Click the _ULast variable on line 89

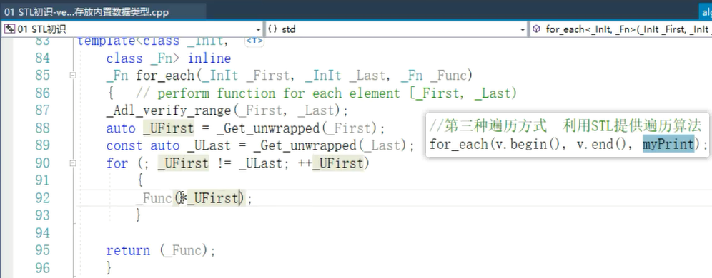coord(213,146)
